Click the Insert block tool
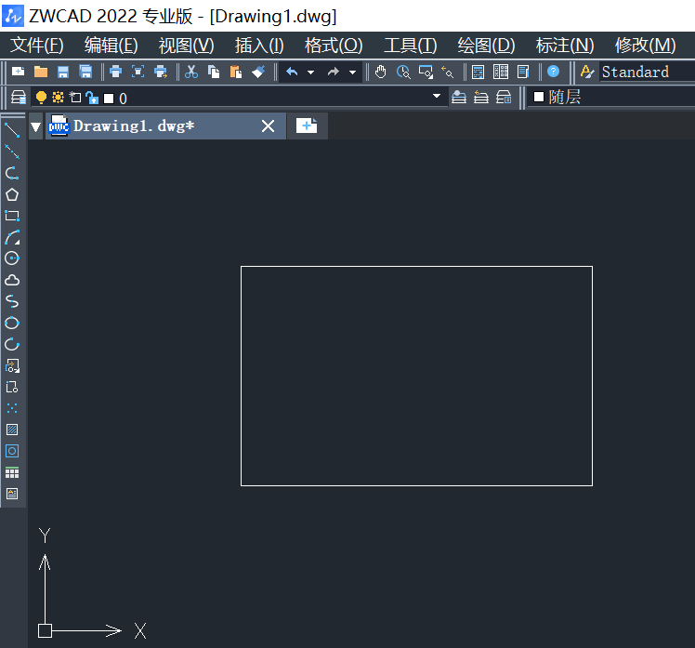Screen dimensions: 695x648 (12, 366)
